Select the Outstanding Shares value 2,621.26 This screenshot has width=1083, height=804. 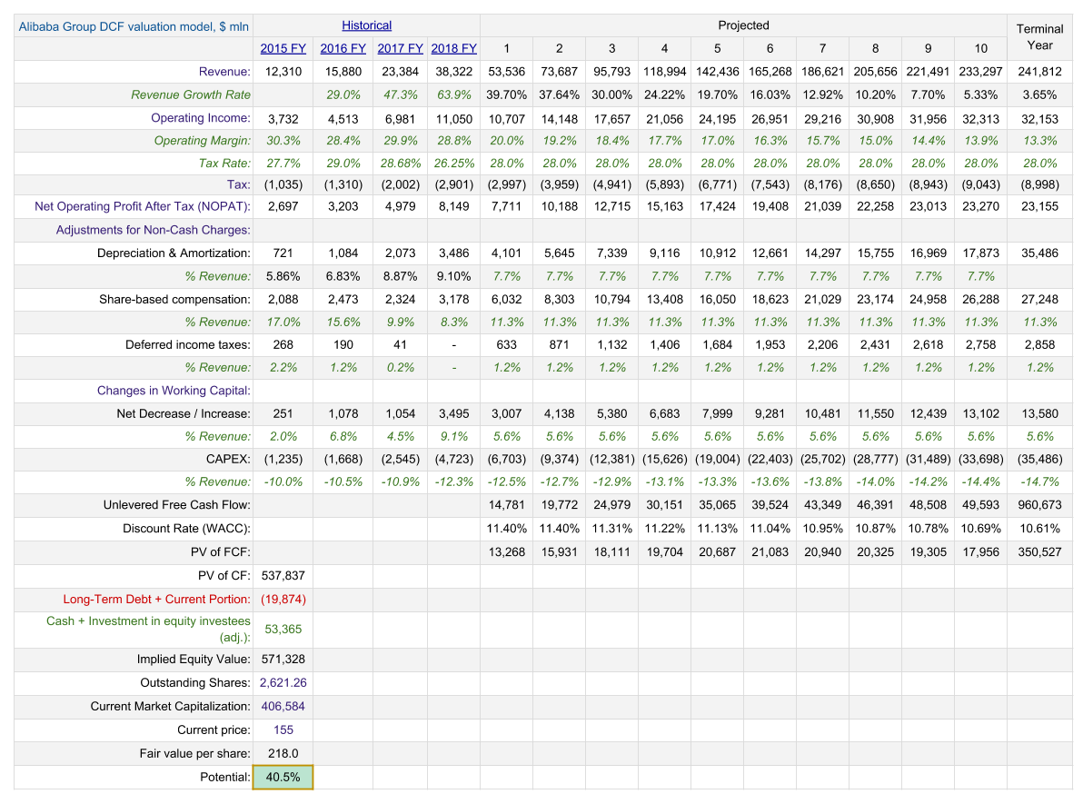pos(283,682)
